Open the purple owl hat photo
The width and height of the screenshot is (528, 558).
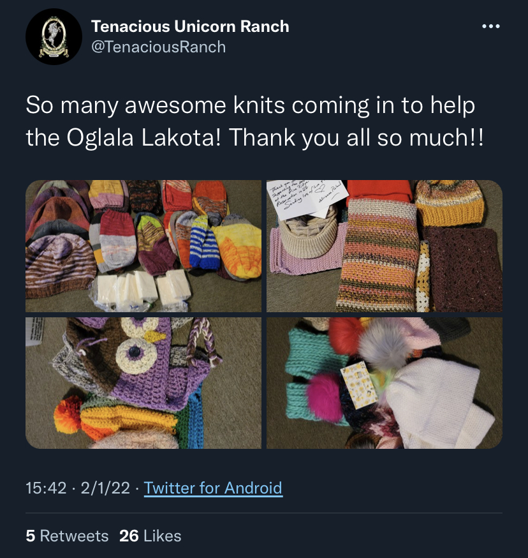(143, 383)
